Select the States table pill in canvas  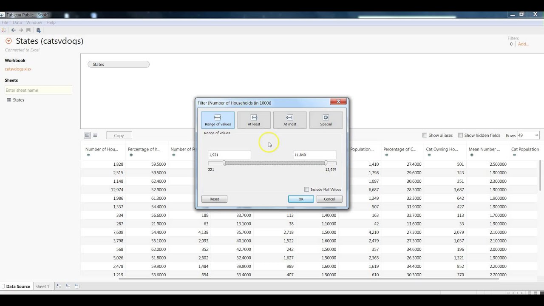click(x=119, y=64)
